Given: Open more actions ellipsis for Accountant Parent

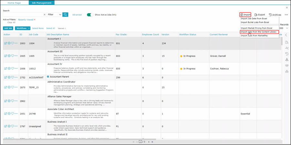Looking at the screenshot, I should point(16,77).
